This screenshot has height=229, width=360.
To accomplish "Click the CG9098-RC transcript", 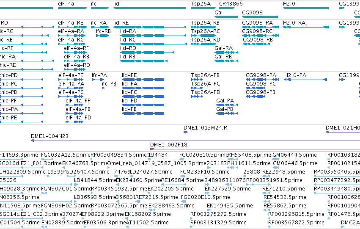I will pyautogui.click(x=260, y=36).
